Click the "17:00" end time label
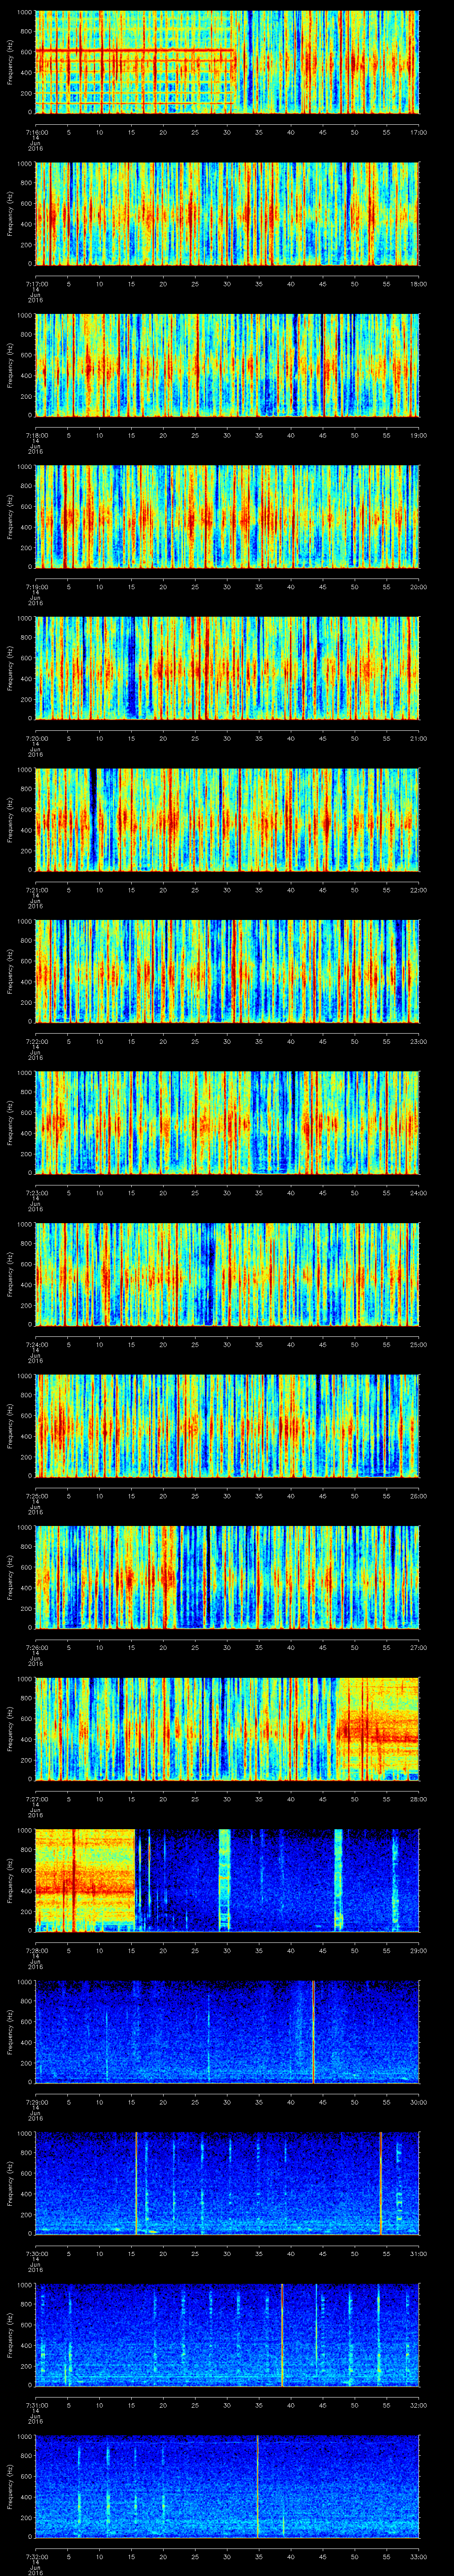The width and height of the screenshot is (454, 2576). [x=418, y=132]
